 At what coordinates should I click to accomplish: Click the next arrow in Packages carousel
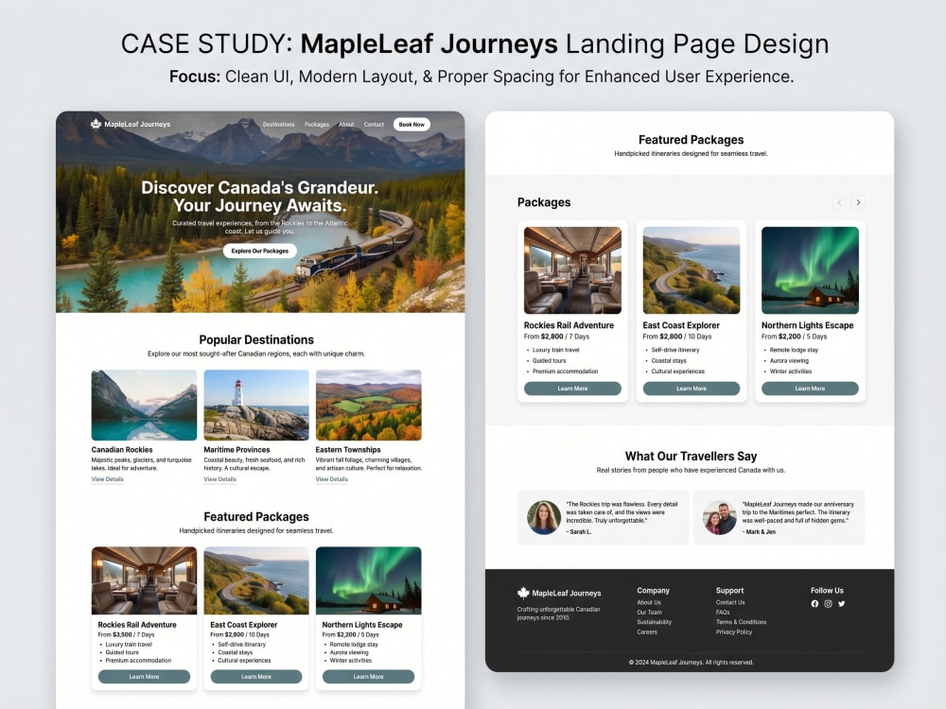coord(858,202)
